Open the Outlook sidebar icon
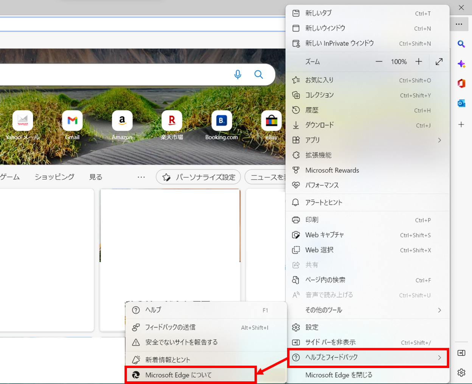The width and height of the screenshot is (472, 384). point(461,103)
